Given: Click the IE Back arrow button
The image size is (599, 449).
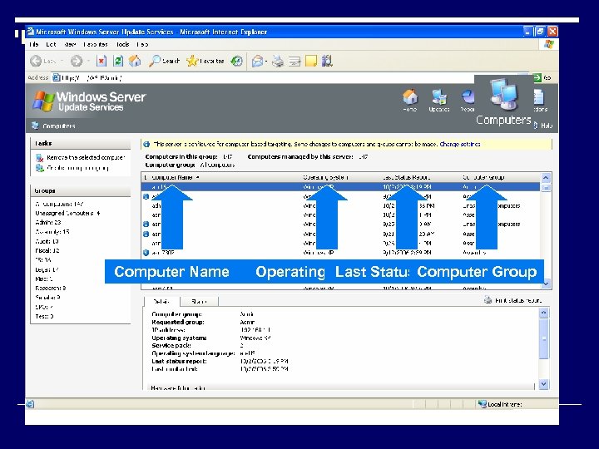Looking at the screenshot, I should pyautogui.click(x=36, y=61).
